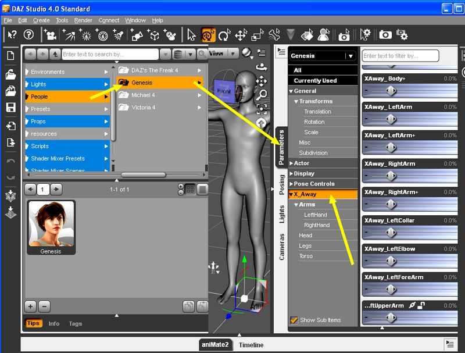The image size is (465, 353).
Task: Select the Rotate tool
Action: pyautogui.click(x=224, y=35)
